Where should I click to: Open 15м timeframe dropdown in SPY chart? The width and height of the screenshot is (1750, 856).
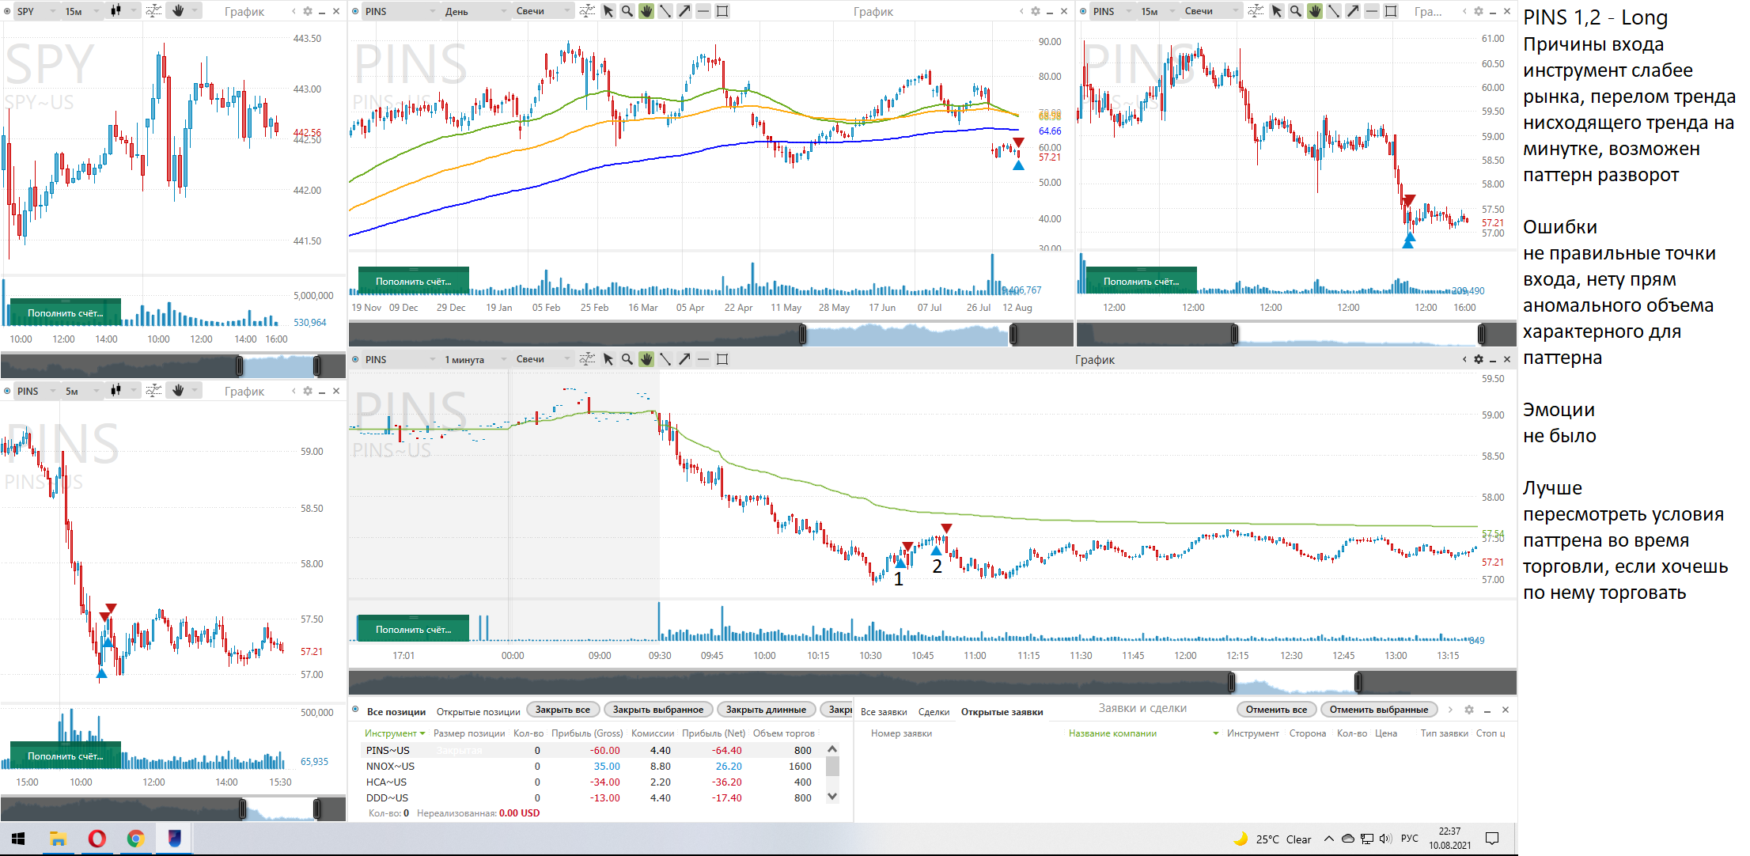pos(83,11)
